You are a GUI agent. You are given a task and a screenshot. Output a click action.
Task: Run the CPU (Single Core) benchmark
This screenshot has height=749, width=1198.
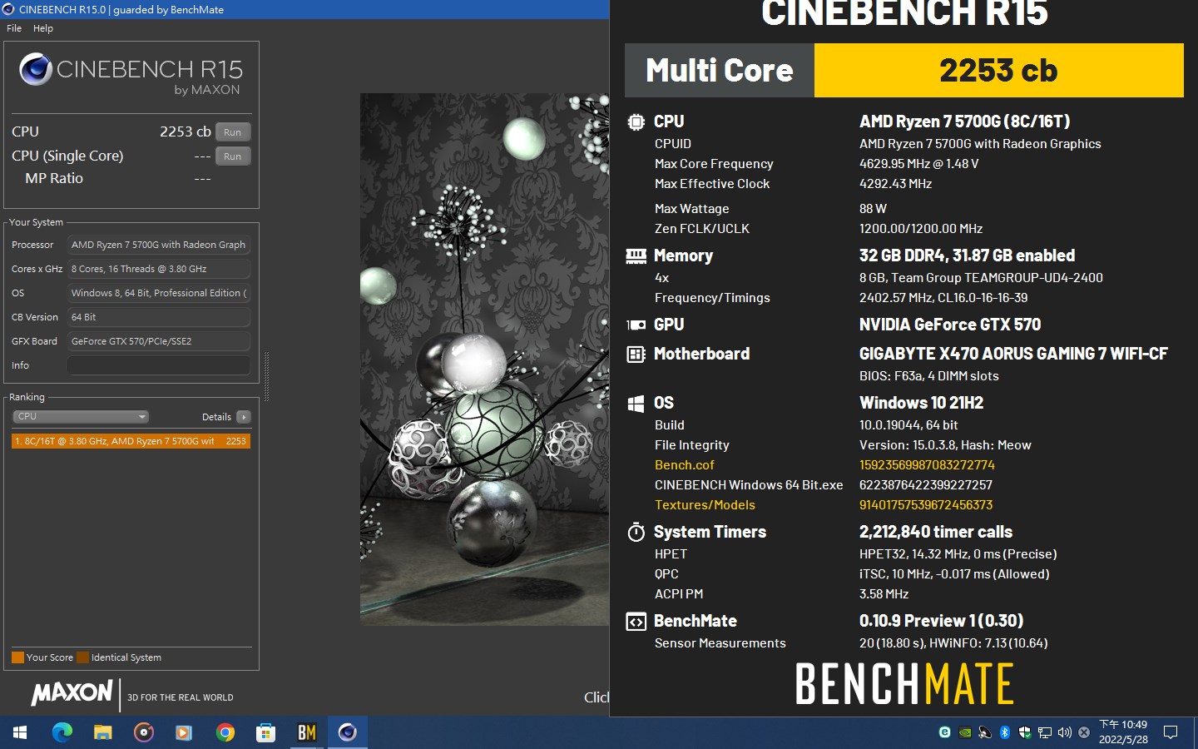click(x=233, y=156)
